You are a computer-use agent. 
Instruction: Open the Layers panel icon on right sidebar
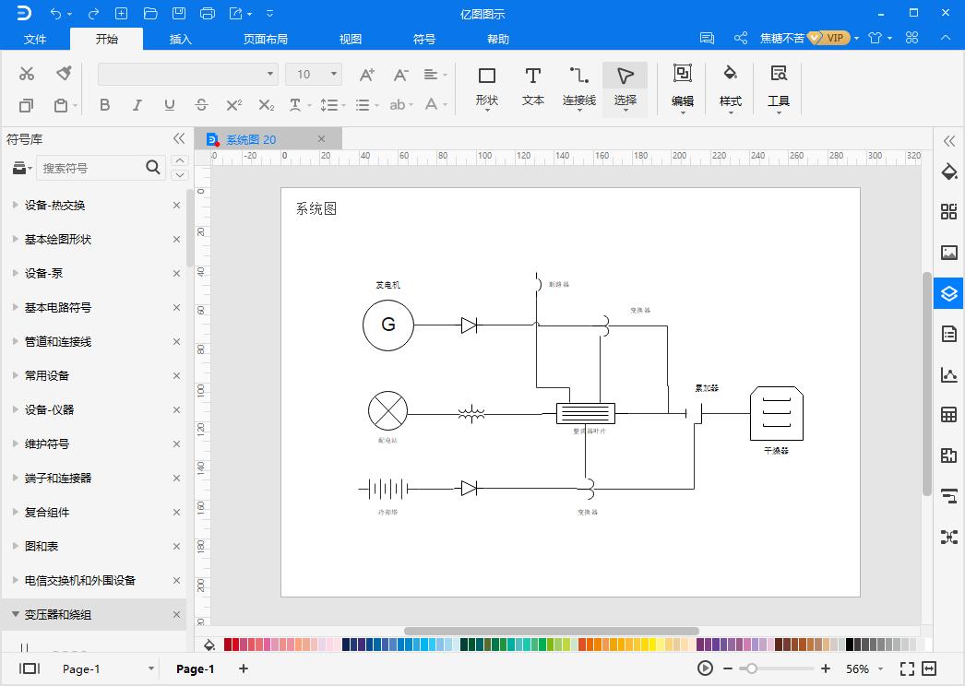tap(948, 293)
